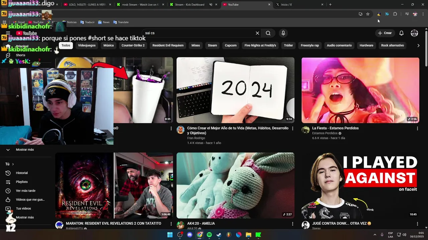
Task: Open the News bookmark
Action: point(104,22)
